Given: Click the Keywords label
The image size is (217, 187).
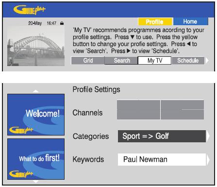Looking at the screenshot, I should point(88,159).
